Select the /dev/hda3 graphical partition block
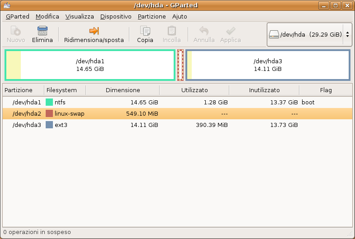The image size is (355, 239). (267, 65)
